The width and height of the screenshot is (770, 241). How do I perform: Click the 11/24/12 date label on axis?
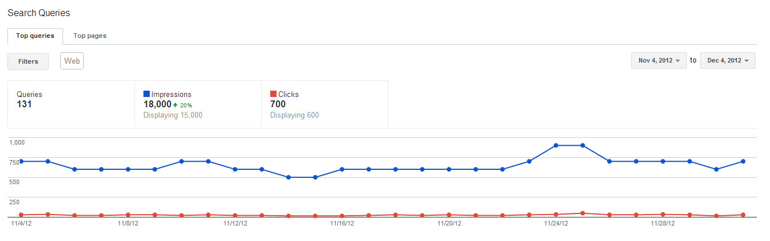[x=555, y=223]
